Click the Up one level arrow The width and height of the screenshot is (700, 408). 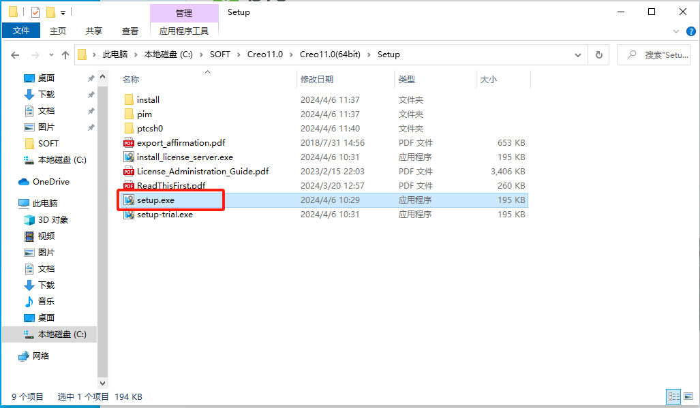tap(65, 55)
